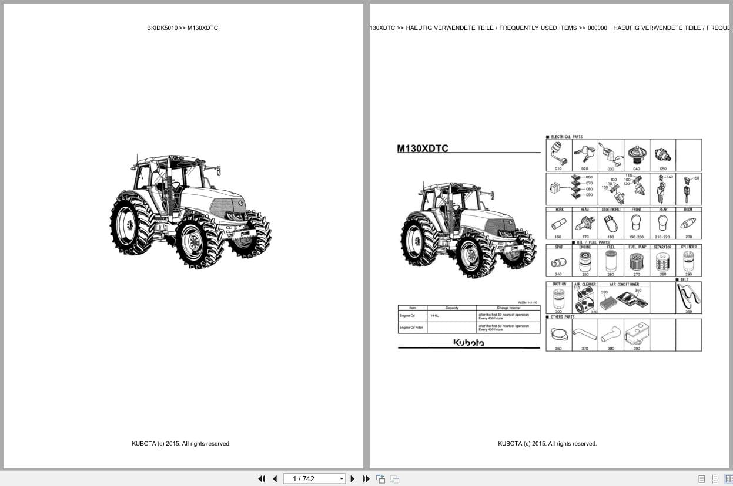The image size is (733, 486).
Task: Go to the first page
Action: pos(262,478)
